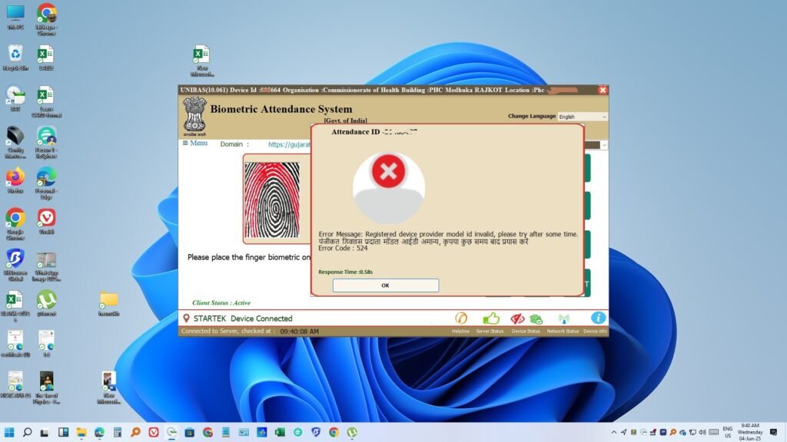Click the "09:40:08 AM" server check time

pyautogui.click(x=300, y=331)
